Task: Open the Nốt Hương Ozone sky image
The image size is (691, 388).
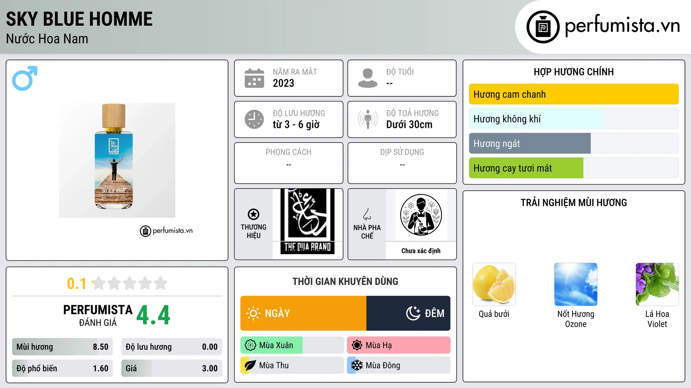Action: click(576, 284)
